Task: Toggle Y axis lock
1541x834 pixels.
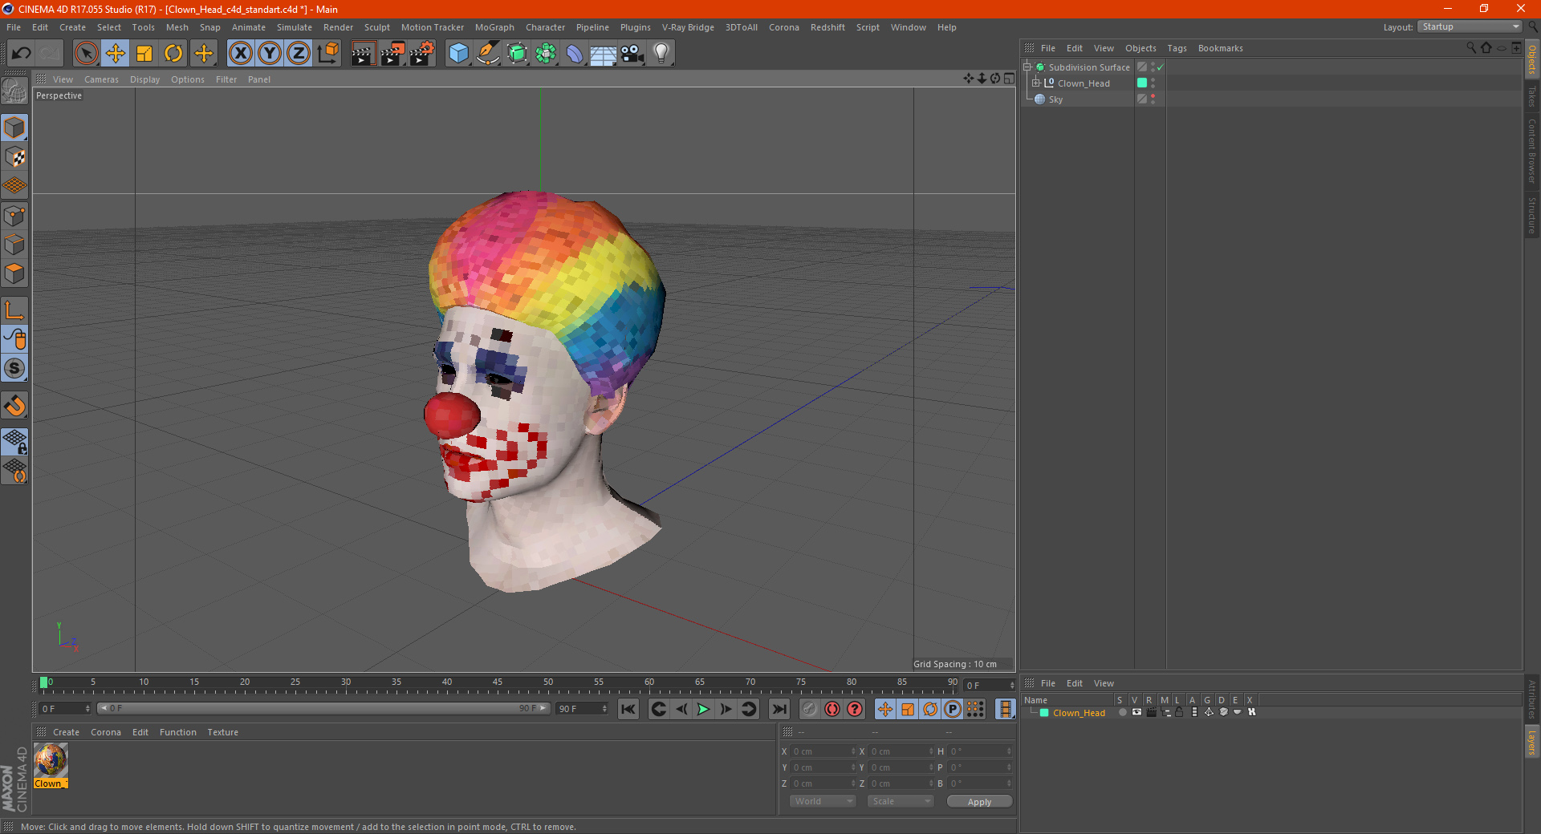Action: 270,54
